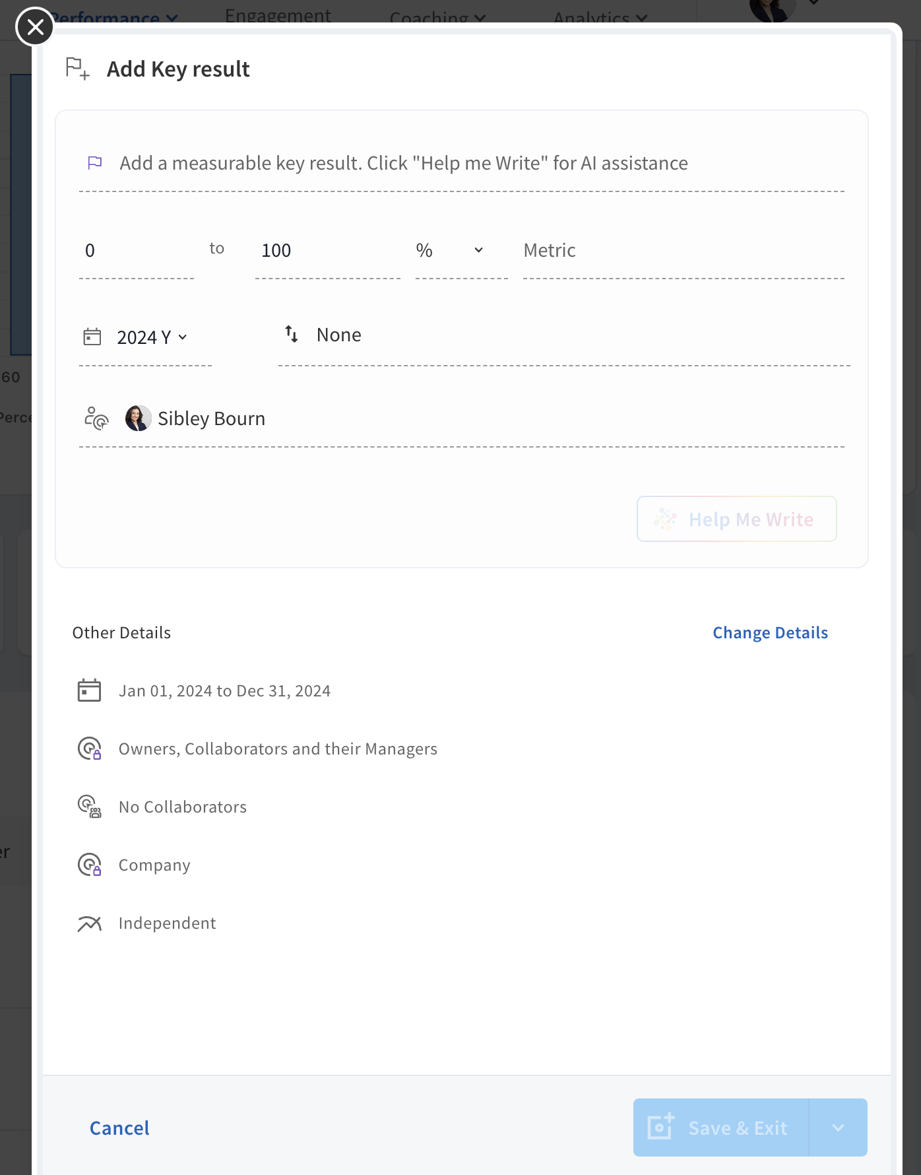Open the Performance menu in background navbar
This screenshot has height=1175, width=921.
click(113, 17)
